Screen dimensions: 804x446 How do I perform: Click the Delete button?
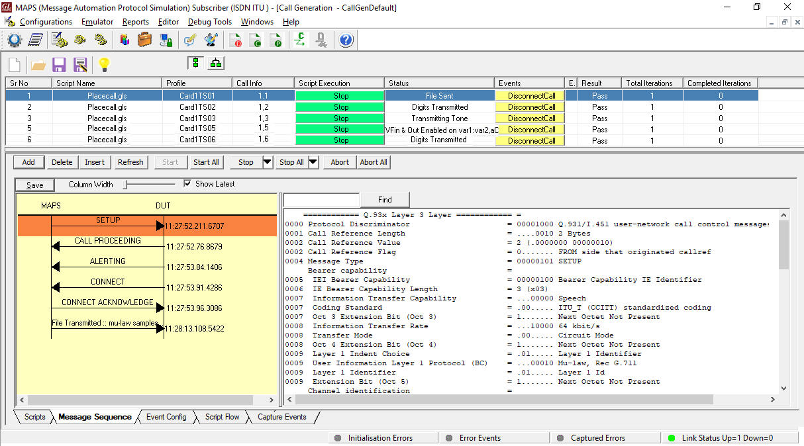62,162
